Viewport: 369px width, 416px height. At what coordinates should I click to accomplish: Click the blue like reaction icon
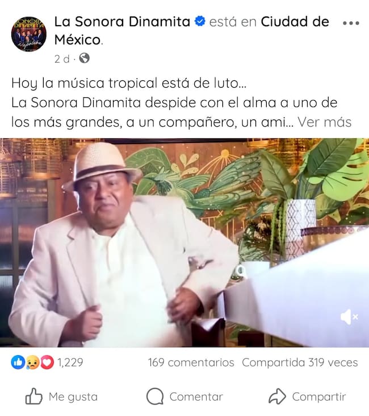pos(18,362)
